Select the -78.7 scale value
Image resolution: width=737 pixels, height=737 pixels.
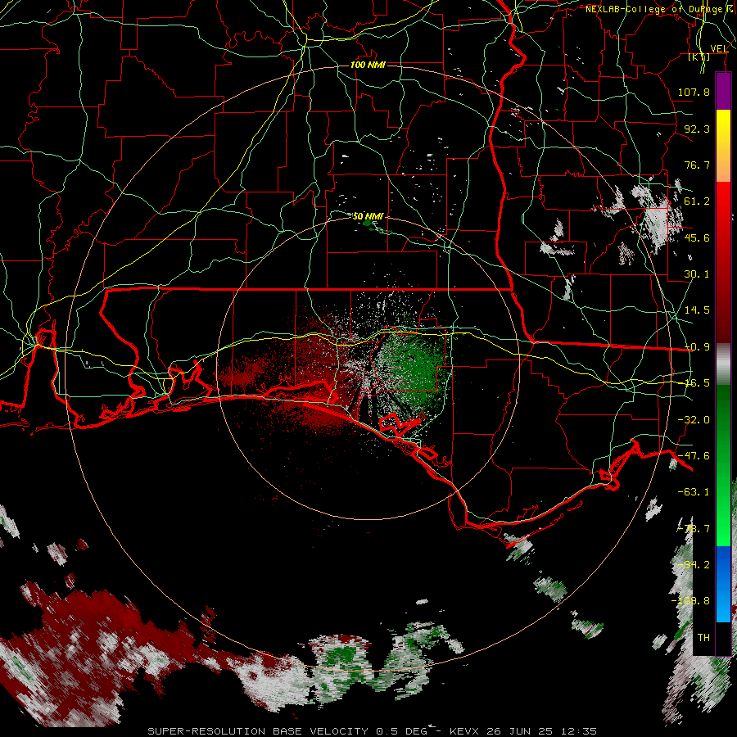tap(694, 529)
